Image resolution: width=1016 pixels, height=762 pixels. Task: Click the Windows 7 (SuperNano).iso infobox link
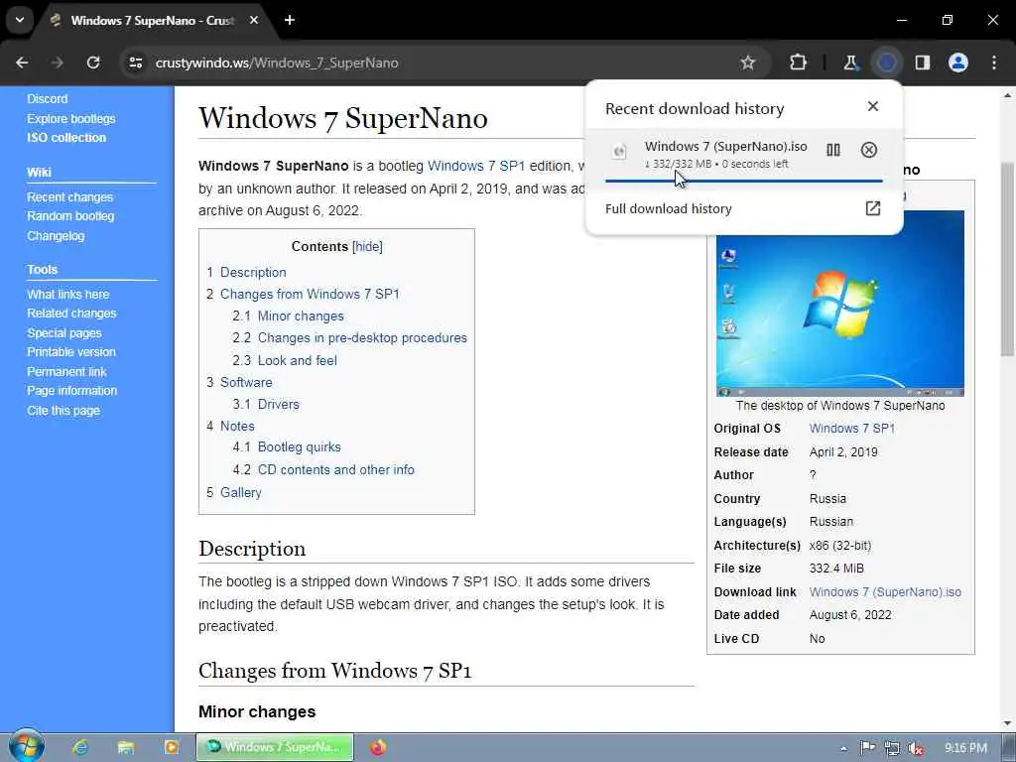point(885,592)
